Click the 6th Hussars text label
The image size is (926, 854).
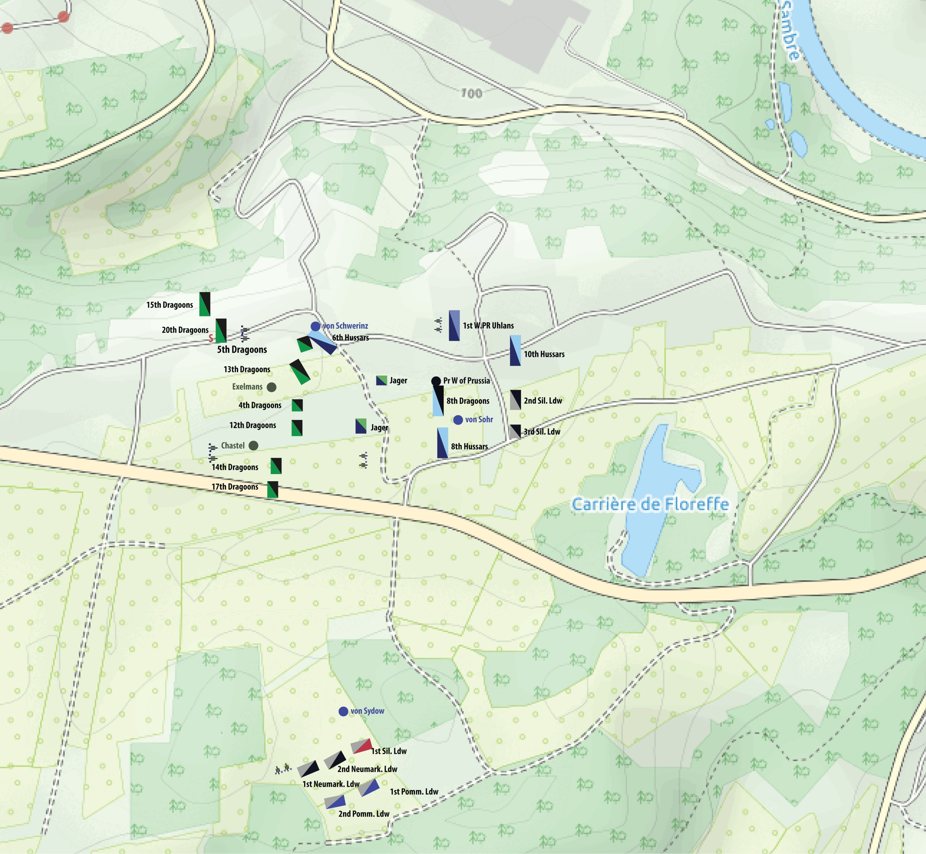pos(350,338)
